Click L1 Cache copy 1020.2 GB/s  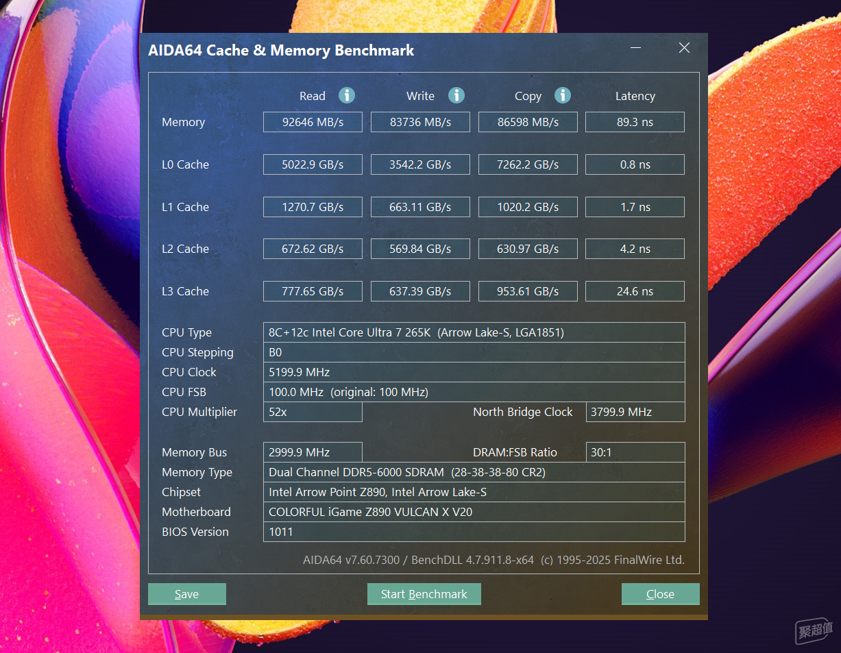tap(528, 207)
